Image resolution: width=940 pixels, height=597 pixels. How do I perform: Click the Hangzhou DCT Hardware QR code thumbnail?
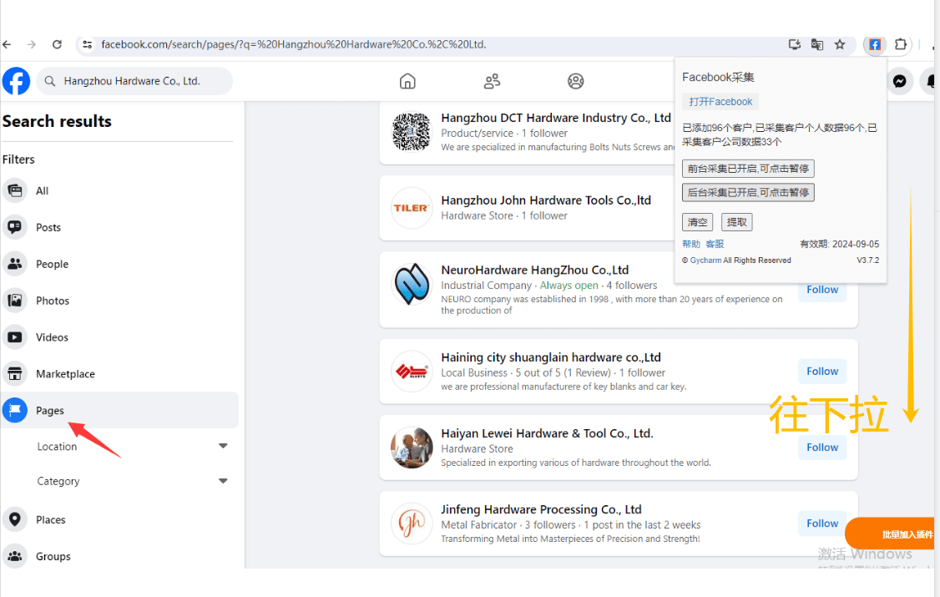pyautogui.click(x=412, y=132)
